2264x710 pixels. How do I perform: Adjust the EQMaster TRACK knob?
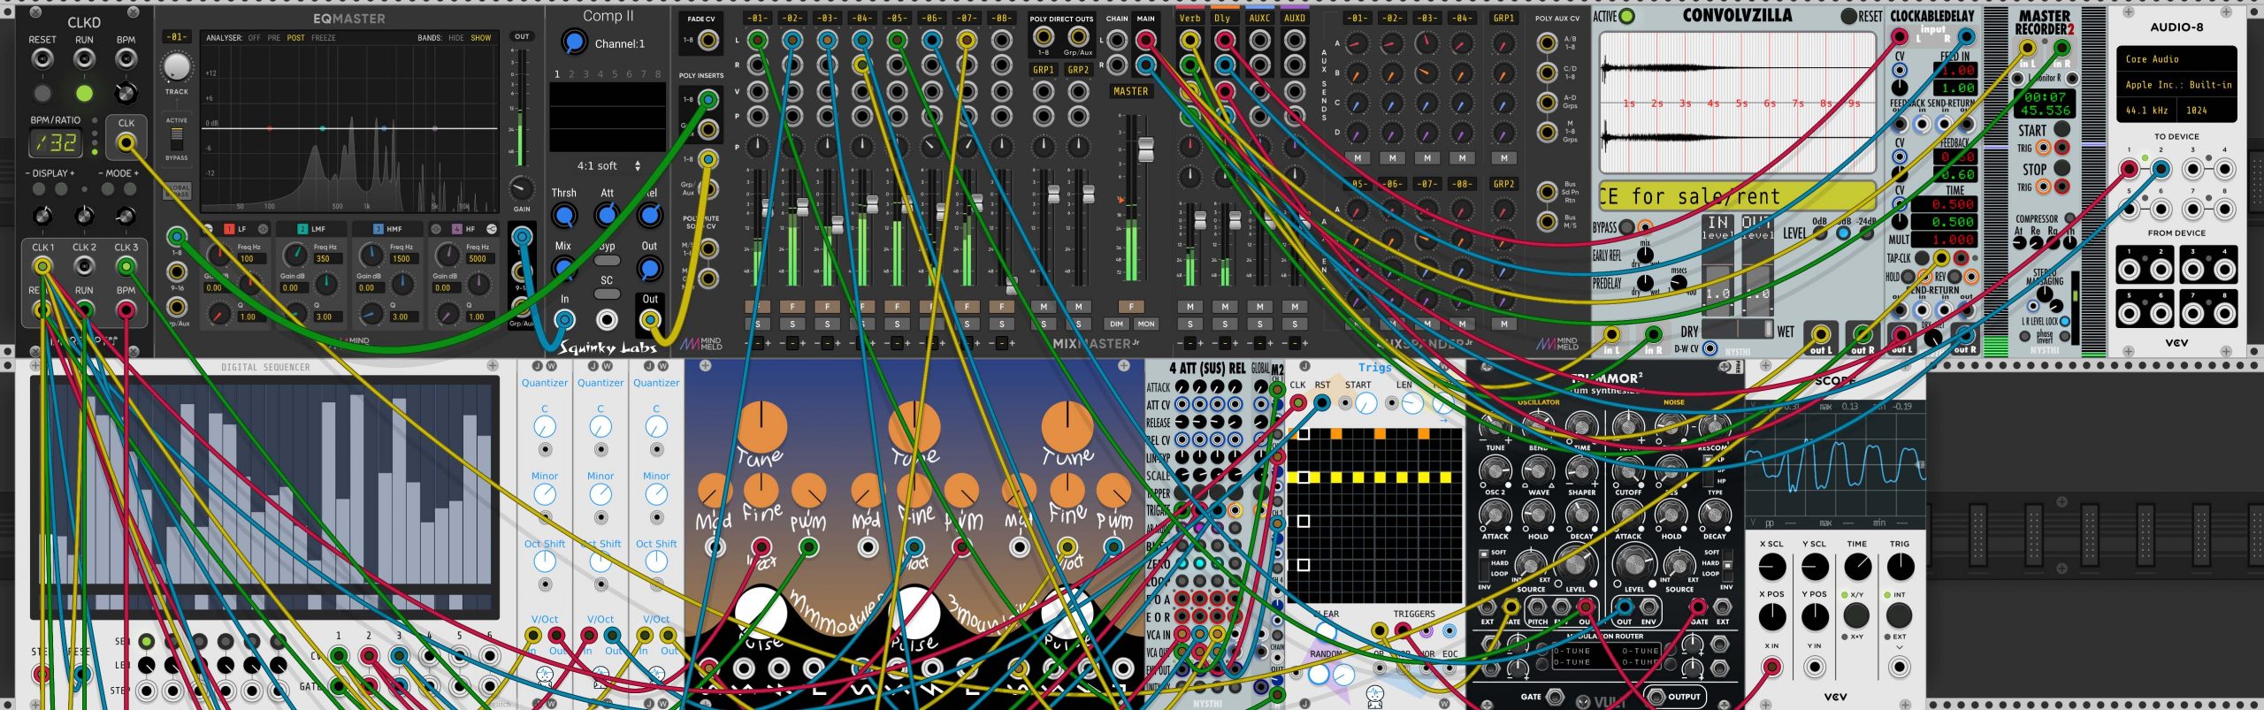[176, 68]
